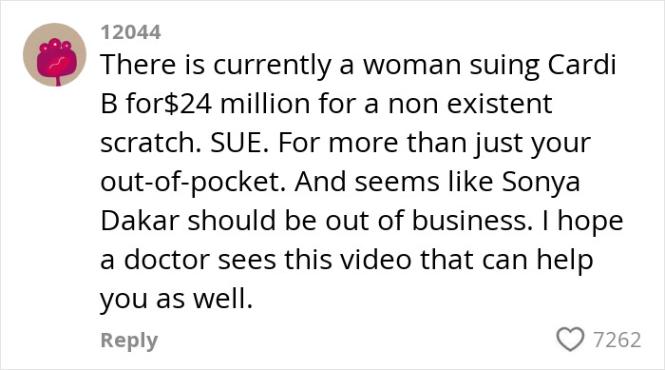Click the word "business." in the comment
Screen dimensions: 665x370
472,222
